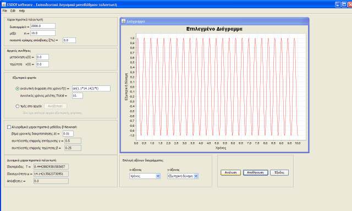Click the Αποθήκευση button
The width and height of the screenshot is (352, 211).
tap(255, 172)
